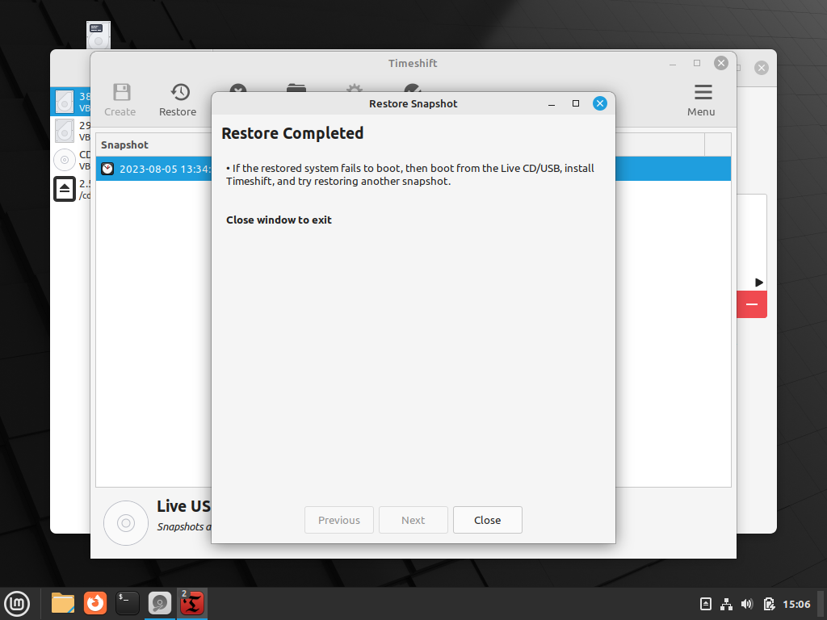Click the Snapshot column header in Timeshift
Screen dimensions: 827x620
pos(124,145)
